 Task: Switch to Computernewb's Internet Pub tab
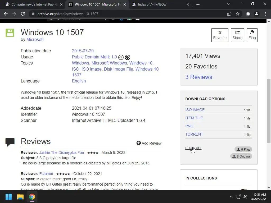click(x=34, y=4)
